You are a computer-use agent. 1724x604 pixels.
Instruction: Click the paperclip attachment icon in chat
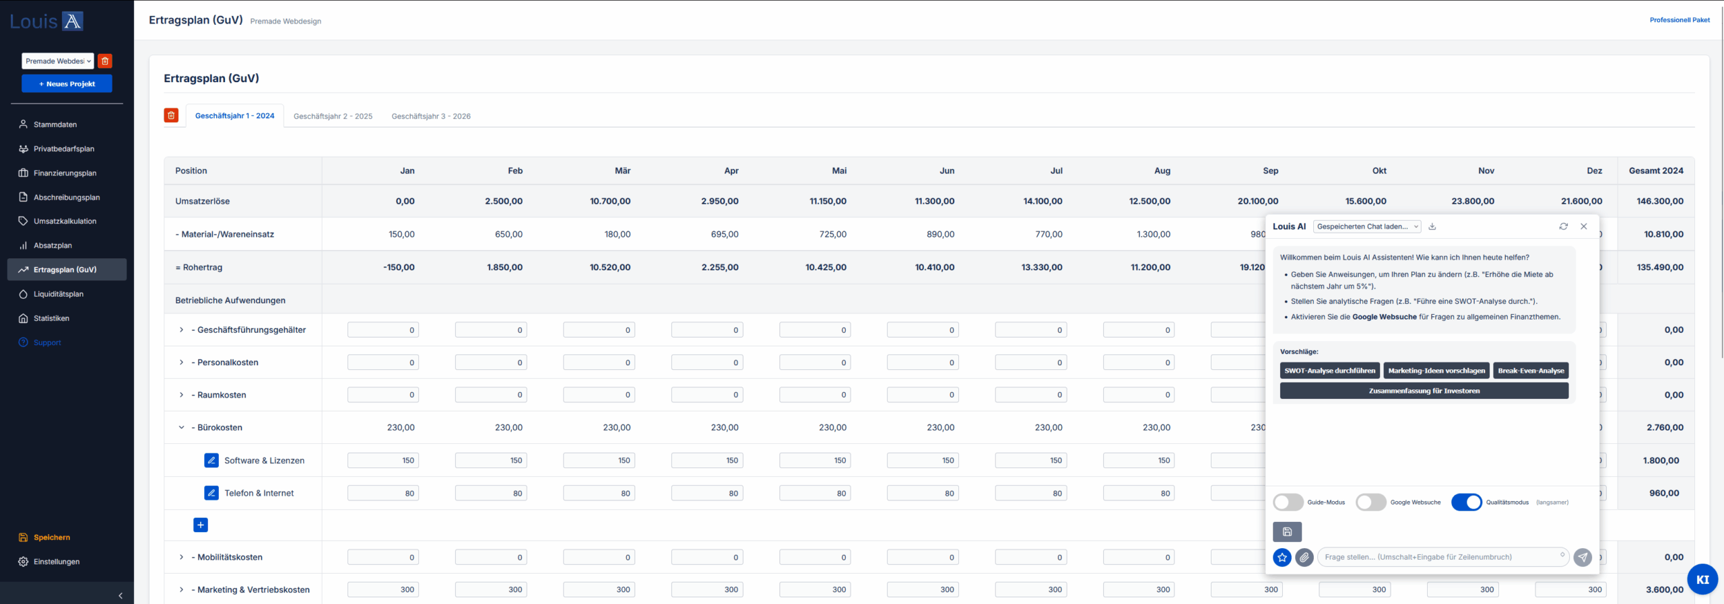(1304, 558)
